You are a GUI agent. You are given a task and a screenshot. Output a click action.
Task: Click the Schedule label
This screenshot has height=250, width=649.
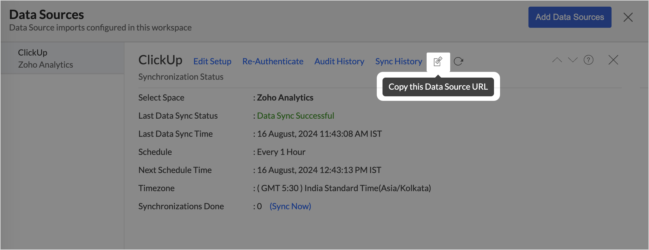(x=155, y=152)
